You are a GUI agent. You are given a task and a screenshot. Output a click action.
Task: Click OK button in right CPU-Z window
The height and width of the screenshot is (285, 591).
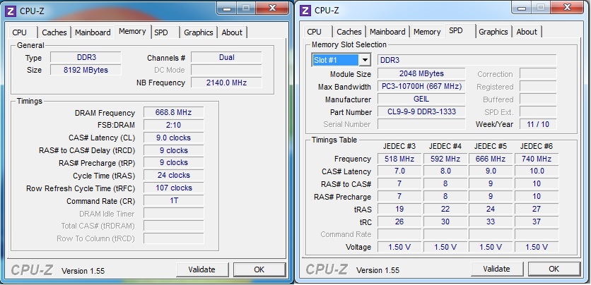coord(554,269)
